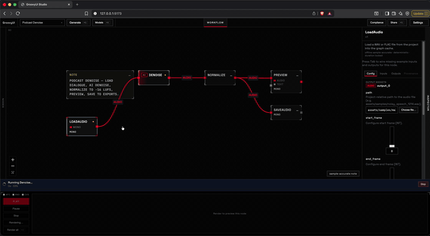Collapse the NOTE node with its minus icon
Image resolution: width=430 pixels, height=236 pixels.
pos(130,75)
